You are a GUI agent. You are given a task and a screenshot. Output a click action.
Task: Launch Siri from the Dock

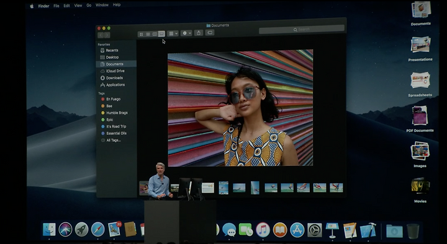(x=65, y=230)
